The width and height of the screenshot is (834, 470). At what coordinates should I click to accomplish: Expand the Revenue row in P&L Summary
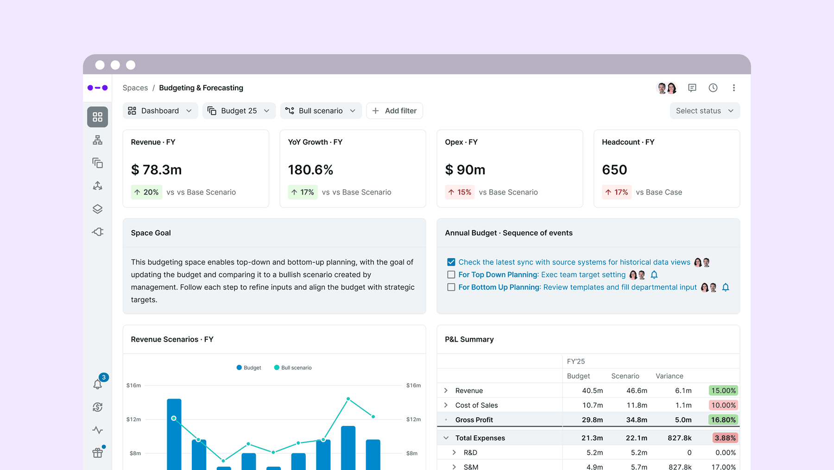(x=446, y=390)
